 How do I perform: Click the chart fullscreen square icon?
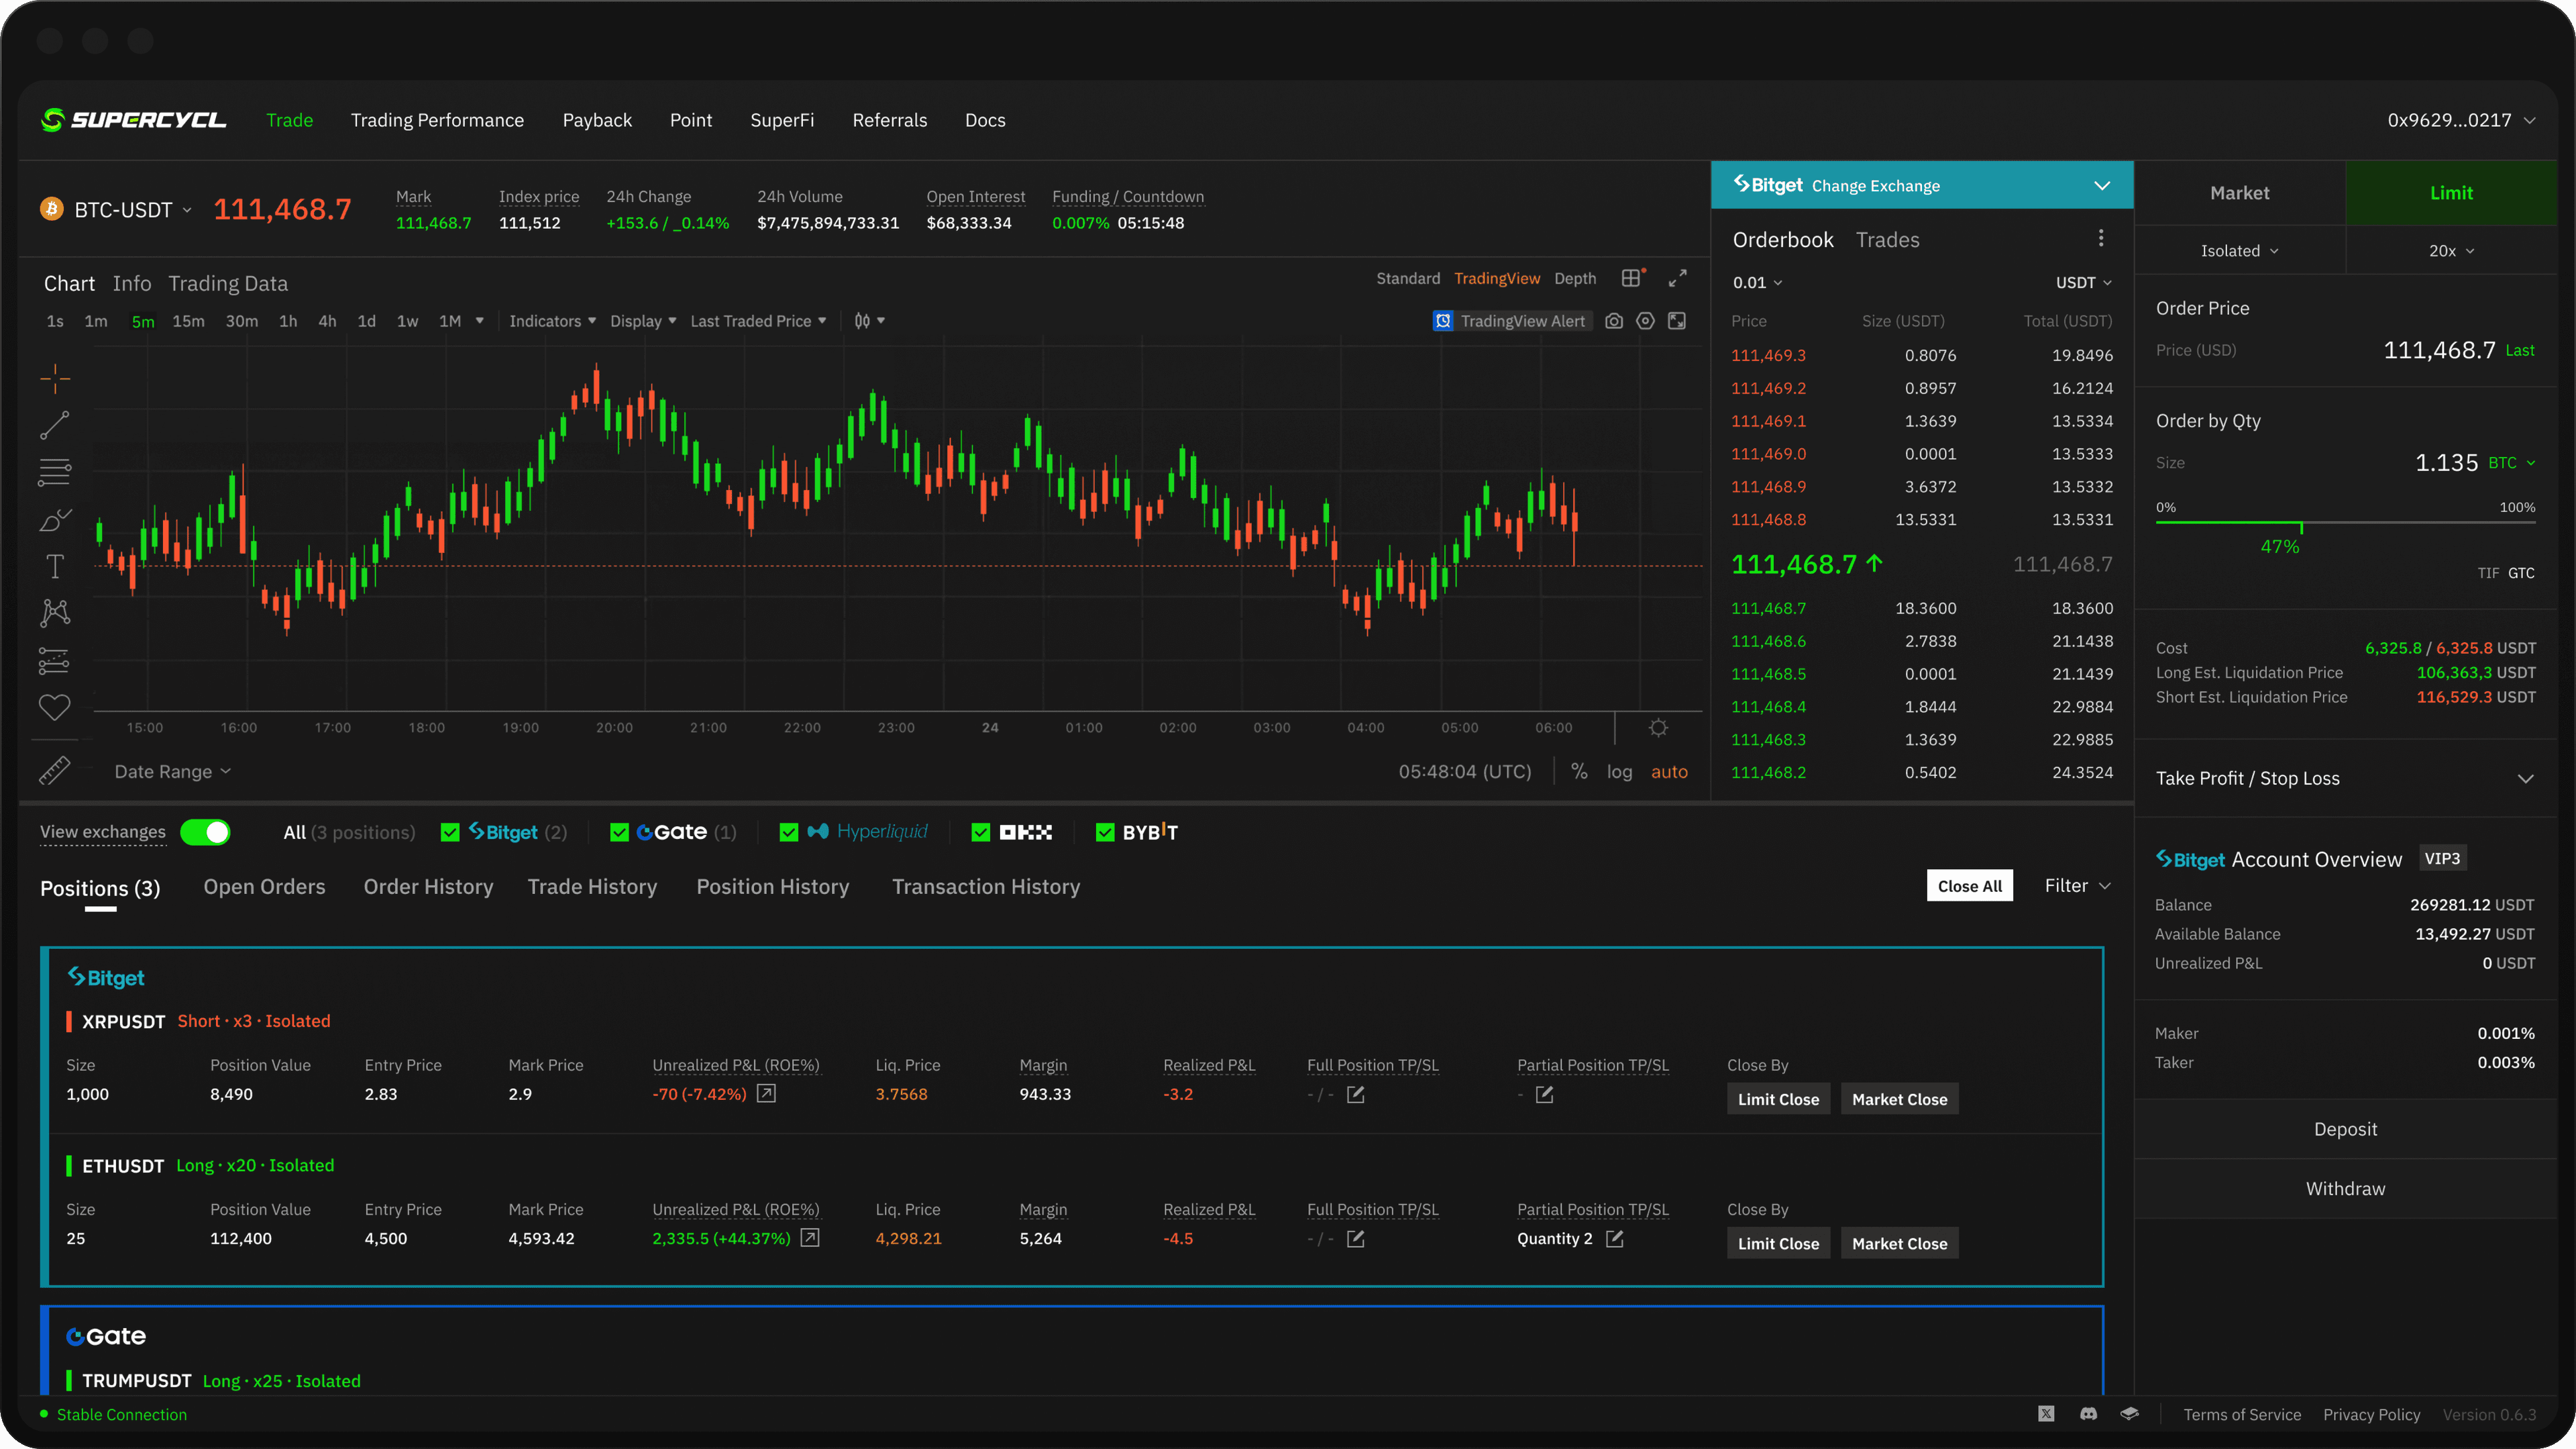point(1677,321)
